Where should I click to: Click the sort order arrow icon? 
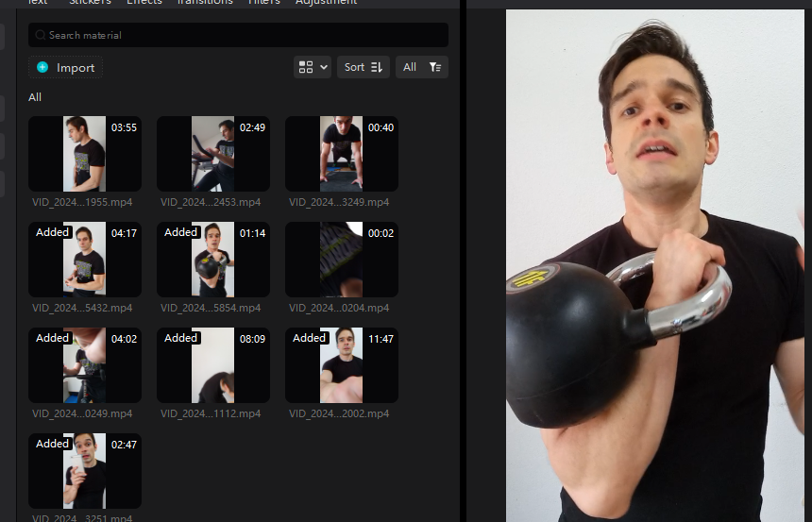tap(377, 67)
